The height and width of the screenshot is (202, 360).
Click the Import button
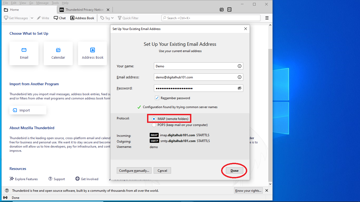click(x=28, y=110)
